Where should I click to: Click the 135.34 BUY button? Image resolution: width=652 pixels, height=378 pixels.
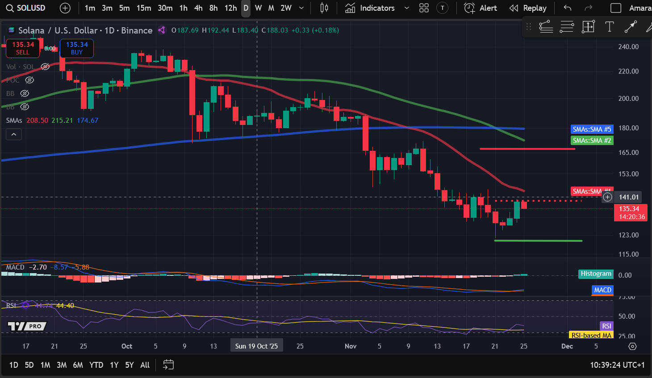point(76,48)
